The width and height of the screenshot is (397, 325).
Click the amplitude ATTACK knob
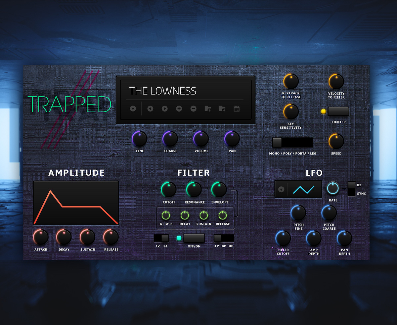point(41,237)
